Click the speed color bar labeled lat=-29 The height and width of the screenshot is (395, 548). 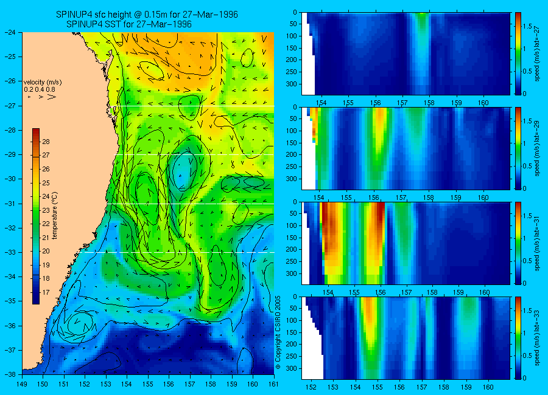tap(518, 148)
